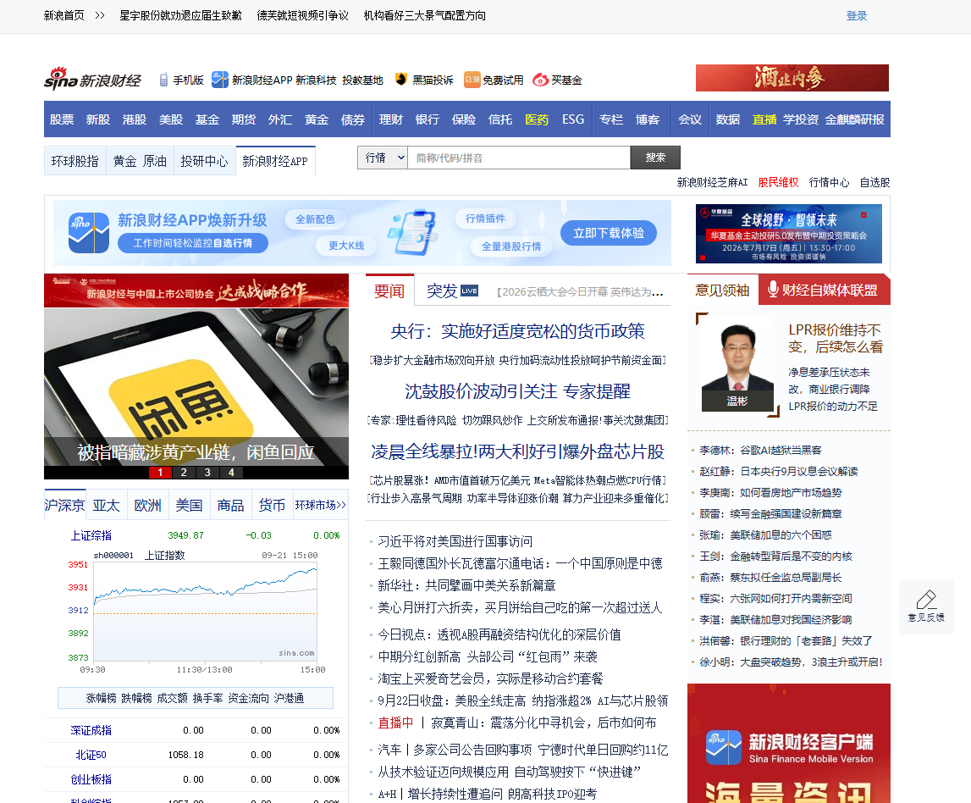Image resolution: width=971 pixels, height=803 pixels.
Task: Open headline 沈鼓股价波动引关注 专家提醒
Action: (518, 391)
